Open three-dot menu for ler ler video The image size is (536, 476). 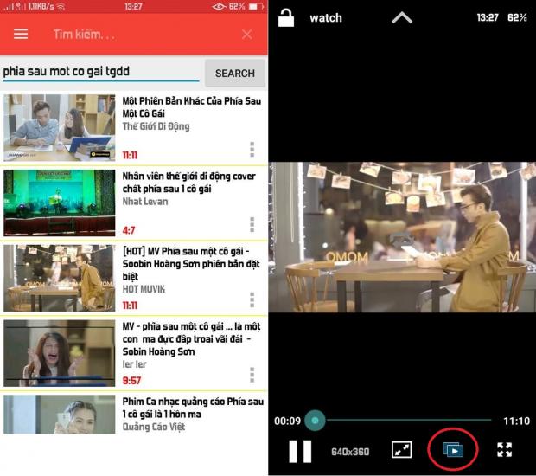tap(252, 375)
